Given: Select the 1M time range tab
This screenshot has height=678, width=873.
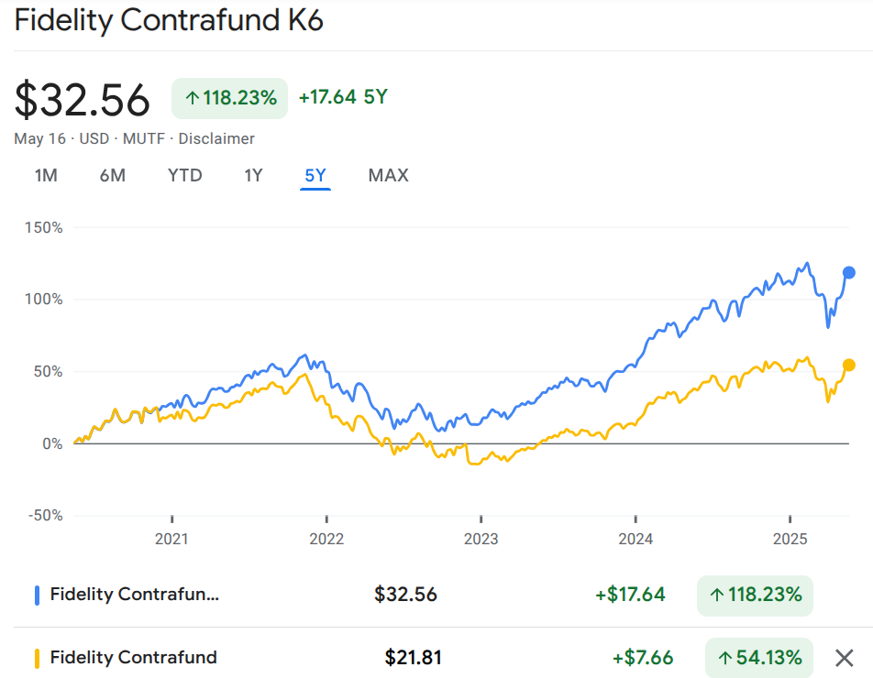Looking at the screenshot, I should 46,176.
